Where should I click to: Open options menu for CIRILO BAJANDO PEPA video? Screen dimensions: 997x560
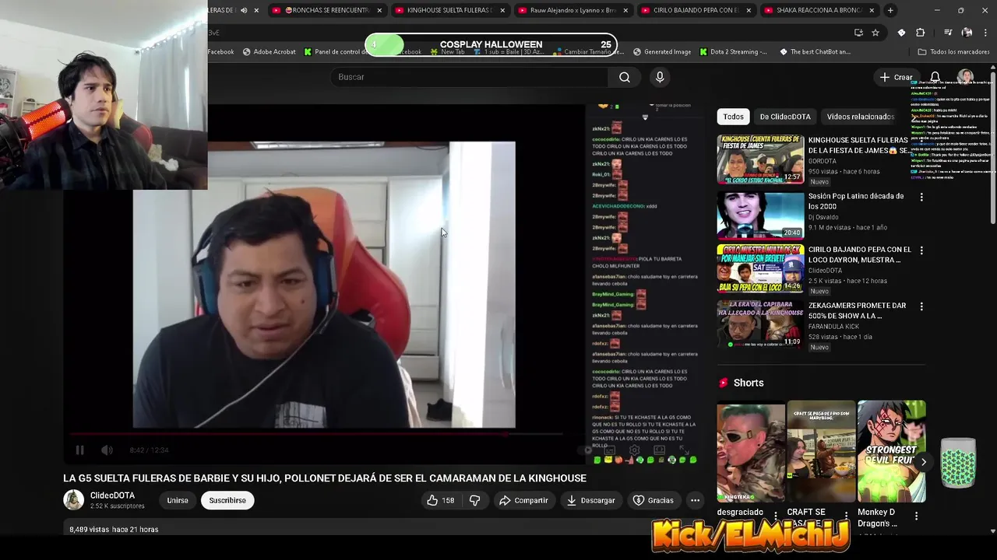point(921,251)
